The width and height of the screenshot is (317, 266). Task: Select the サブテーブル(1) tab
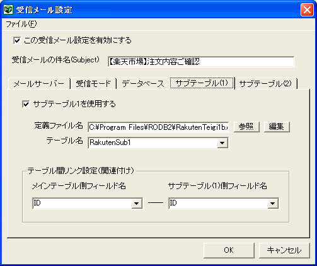(x=202, y=83)
